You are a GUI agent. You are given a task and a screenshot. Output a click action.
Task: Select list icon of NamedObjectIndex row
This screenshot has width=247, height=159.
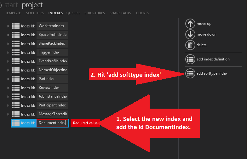click(16, 70)
